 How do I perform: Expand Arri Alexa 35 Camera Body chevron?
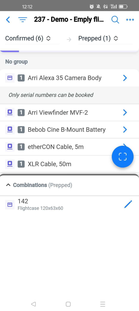[x=125, y=78]
